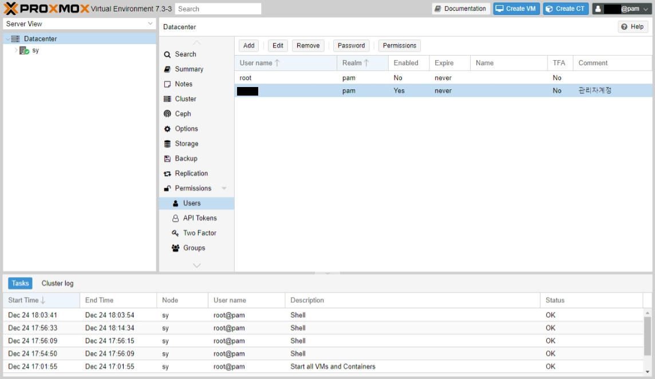Open the Documentation link button
The width and height of the screenshot is (655, 379).
pos(461,9)
